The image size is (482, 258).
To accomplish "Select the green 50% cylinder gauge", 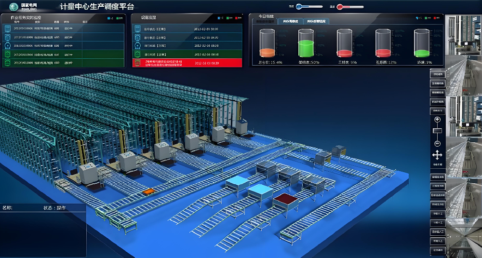I will [305, 43].
